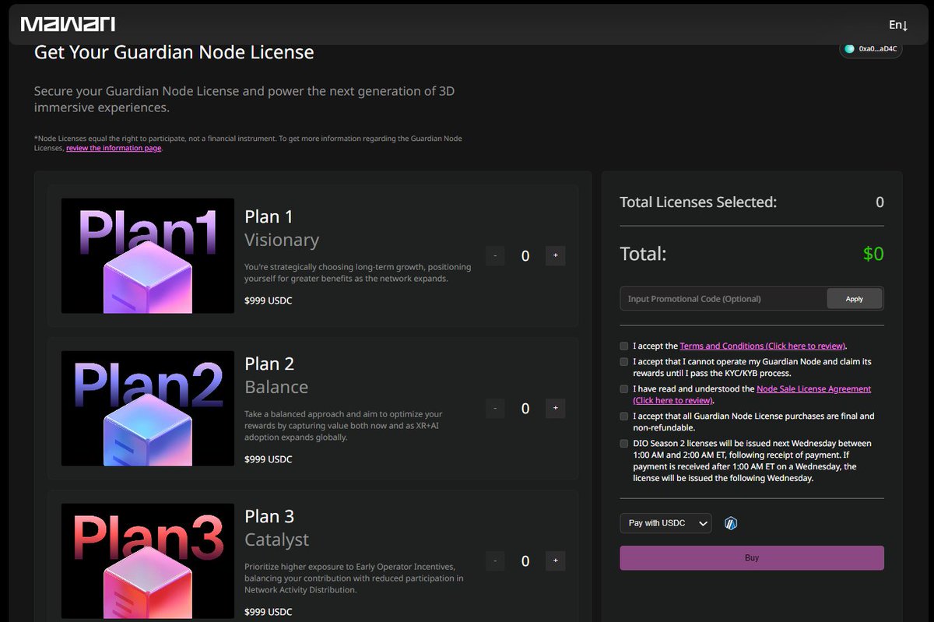Click the Plan 2 $999 USDC price

(x=269, y=459)
